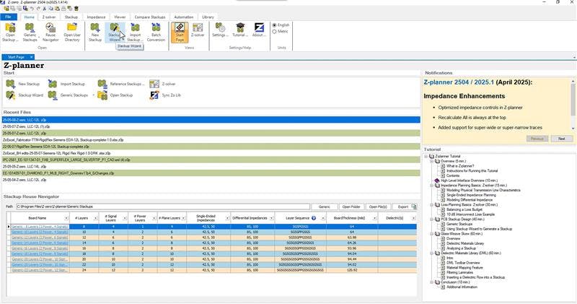Click Import Stackup in the ribbon

coord(135,32)
